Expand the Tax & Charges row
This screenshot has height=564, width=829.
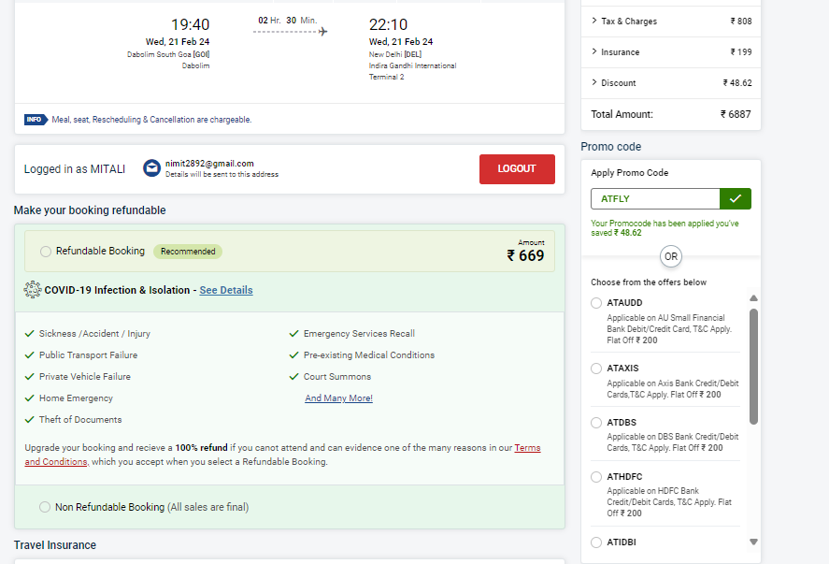pos(671,22)
